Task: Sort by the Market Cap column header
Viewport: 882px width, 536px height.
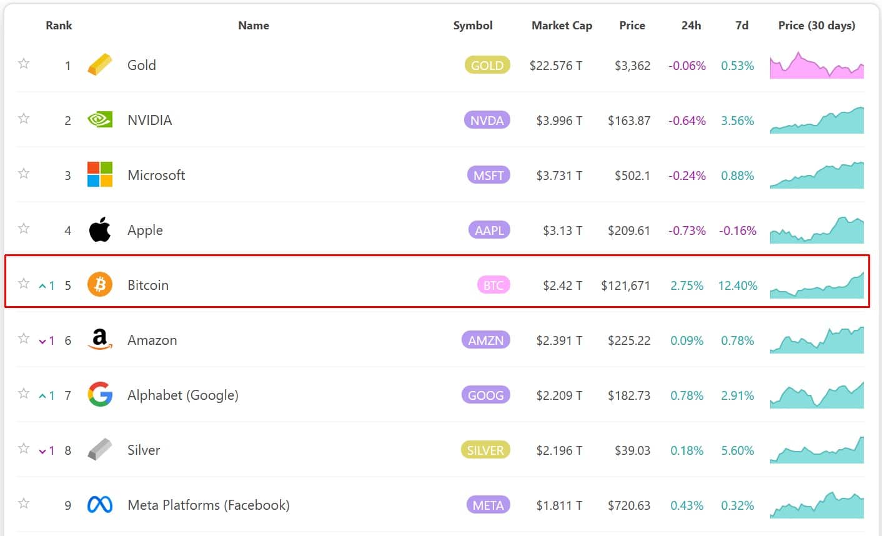Action: point(562,26)
